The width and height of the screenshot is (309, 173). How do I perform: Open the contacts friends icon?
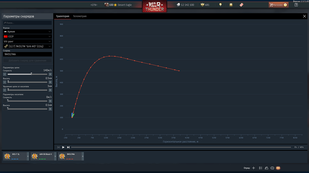coord(266,168)
